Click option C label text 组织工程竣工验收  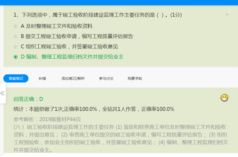[x=69, y=46]
